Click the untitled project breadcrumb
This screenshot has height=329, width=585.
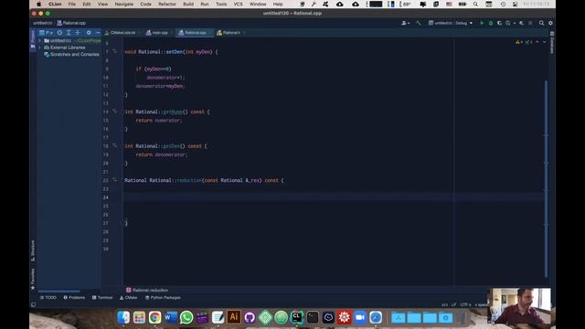(x=43, y=23)
